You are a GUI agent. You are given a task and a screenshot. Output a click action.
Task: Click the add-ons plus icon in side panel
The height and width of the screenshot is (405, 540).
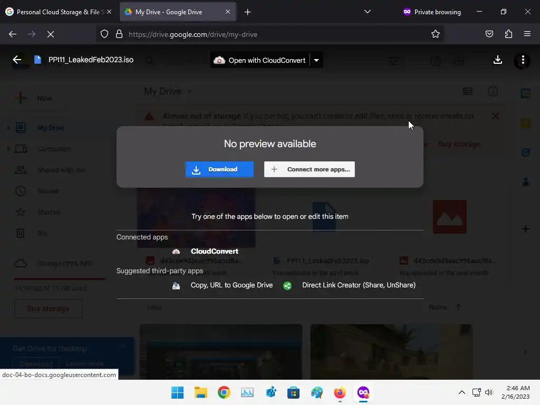click(x=526, y=229)
